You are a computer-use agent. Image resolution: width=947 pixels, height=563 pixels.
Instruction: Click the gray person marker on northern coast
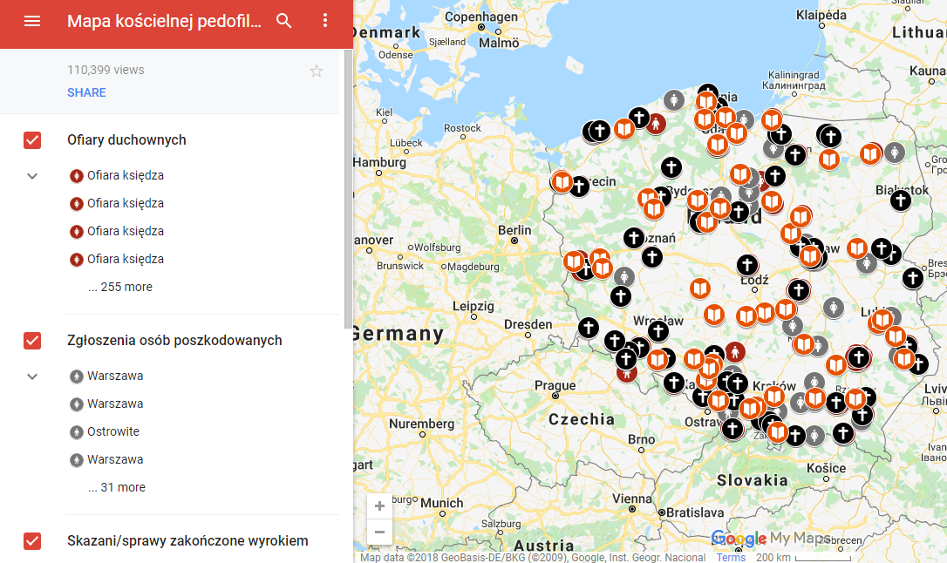[674, 99]
